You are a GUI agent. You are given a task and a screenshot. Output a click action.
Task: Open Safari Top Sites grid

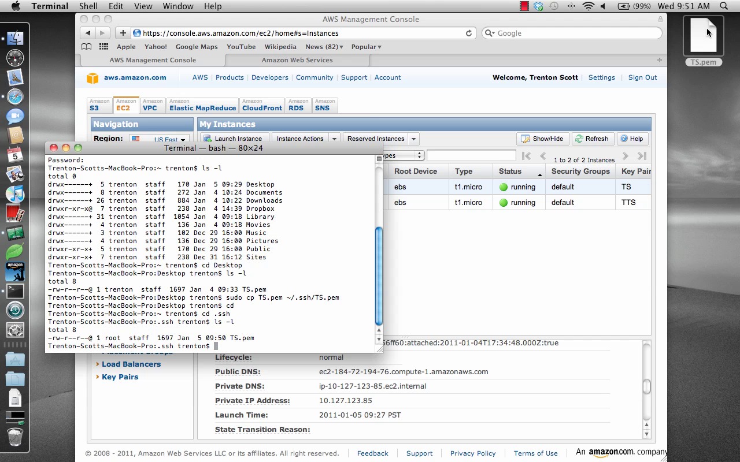[103, 47]
